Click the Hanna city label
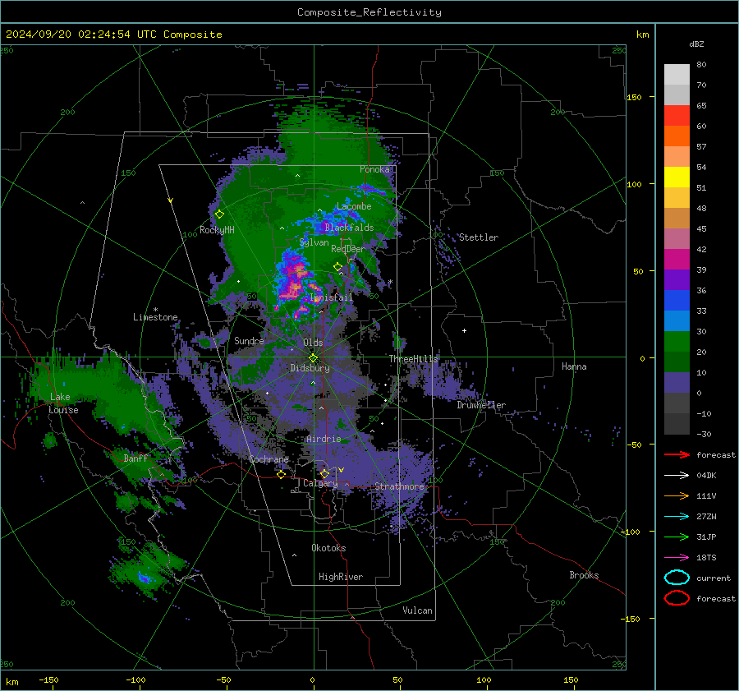 coord(574,366)
